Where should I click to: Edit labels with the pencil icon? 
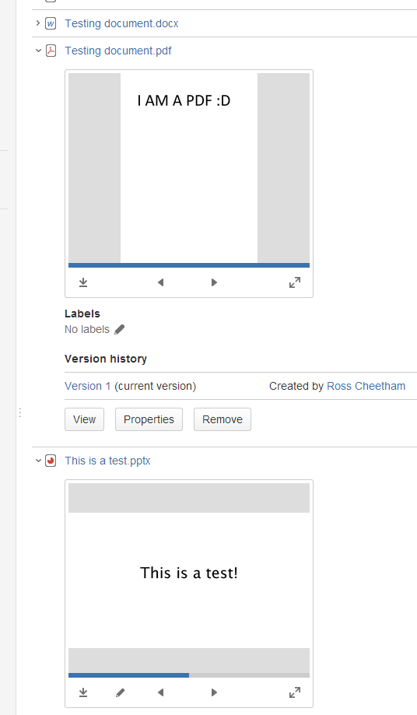coord(119,329)
